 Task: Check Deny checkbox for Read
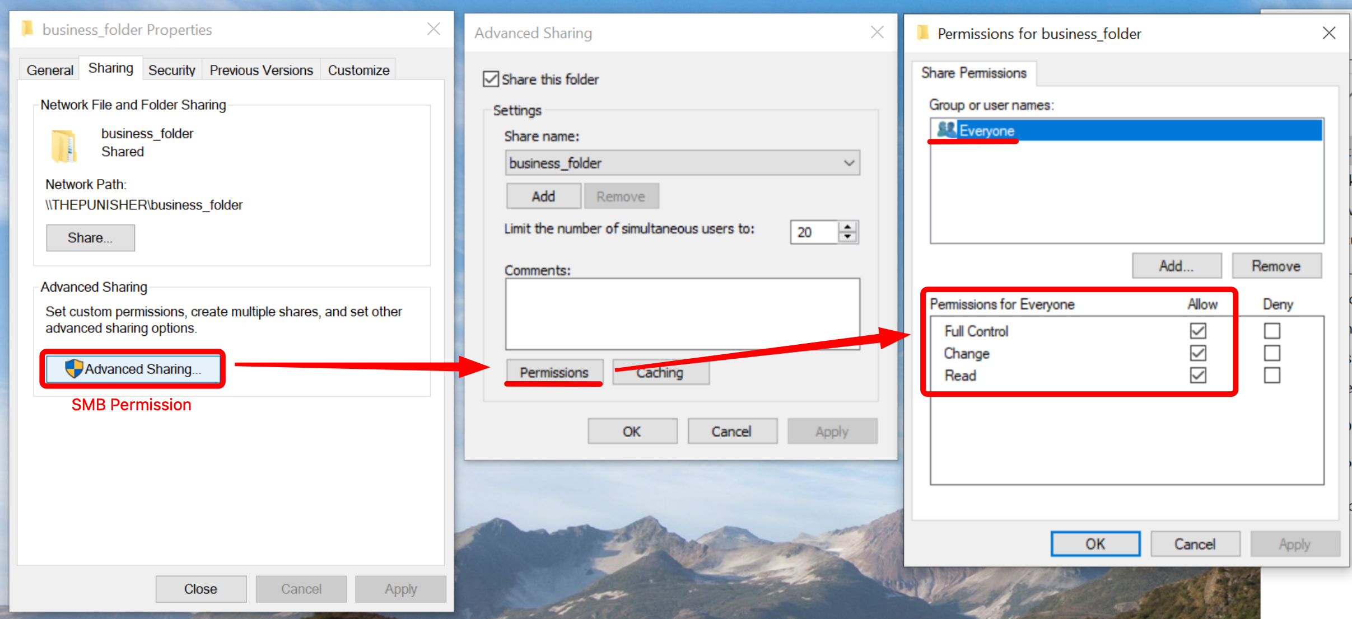(x=1272, y=375)
